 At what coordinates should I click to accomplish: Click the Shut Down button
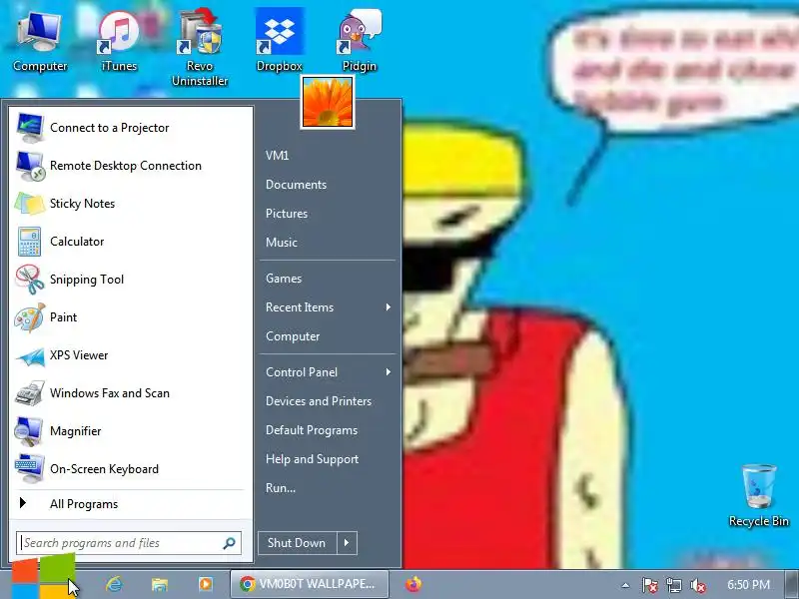point(297,543)
